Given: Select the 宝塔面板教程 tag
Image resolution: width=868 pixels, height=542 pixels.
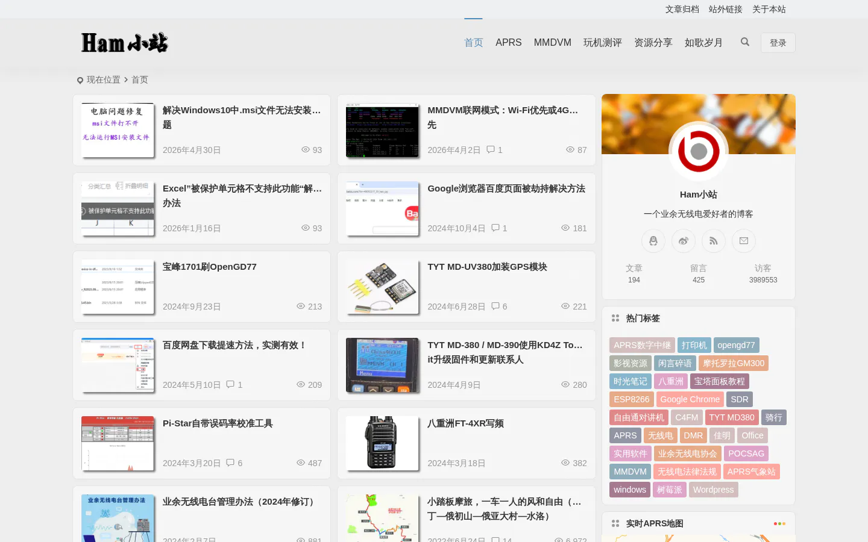Looking at the screenshot, I should 720,381.
